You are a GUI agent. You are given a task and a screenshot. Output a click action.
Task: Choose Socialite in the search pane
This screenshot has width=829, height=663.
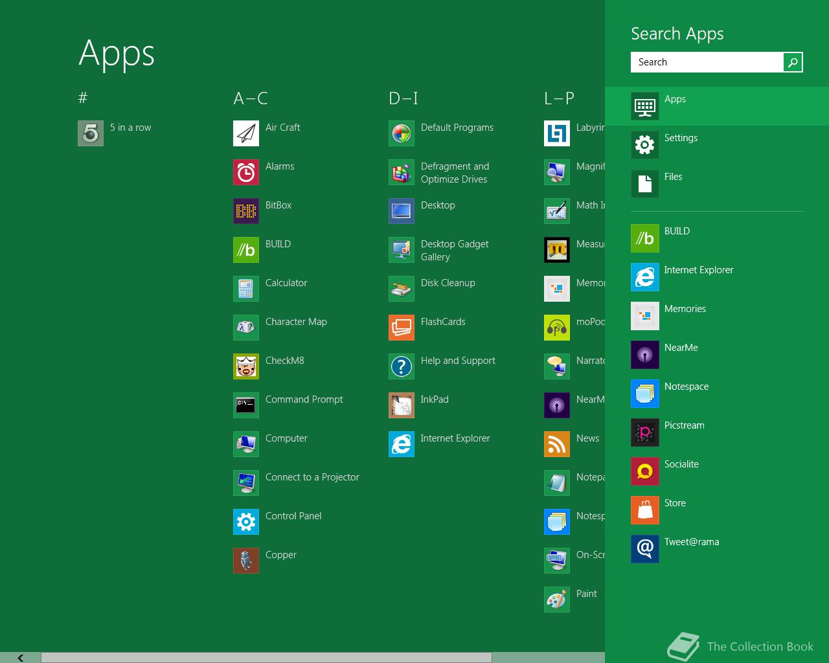point(717,471)
